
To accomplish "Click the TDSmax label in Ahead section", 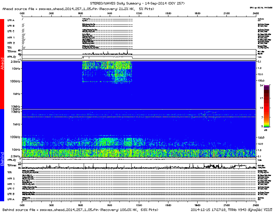I will tap(12, 51).
